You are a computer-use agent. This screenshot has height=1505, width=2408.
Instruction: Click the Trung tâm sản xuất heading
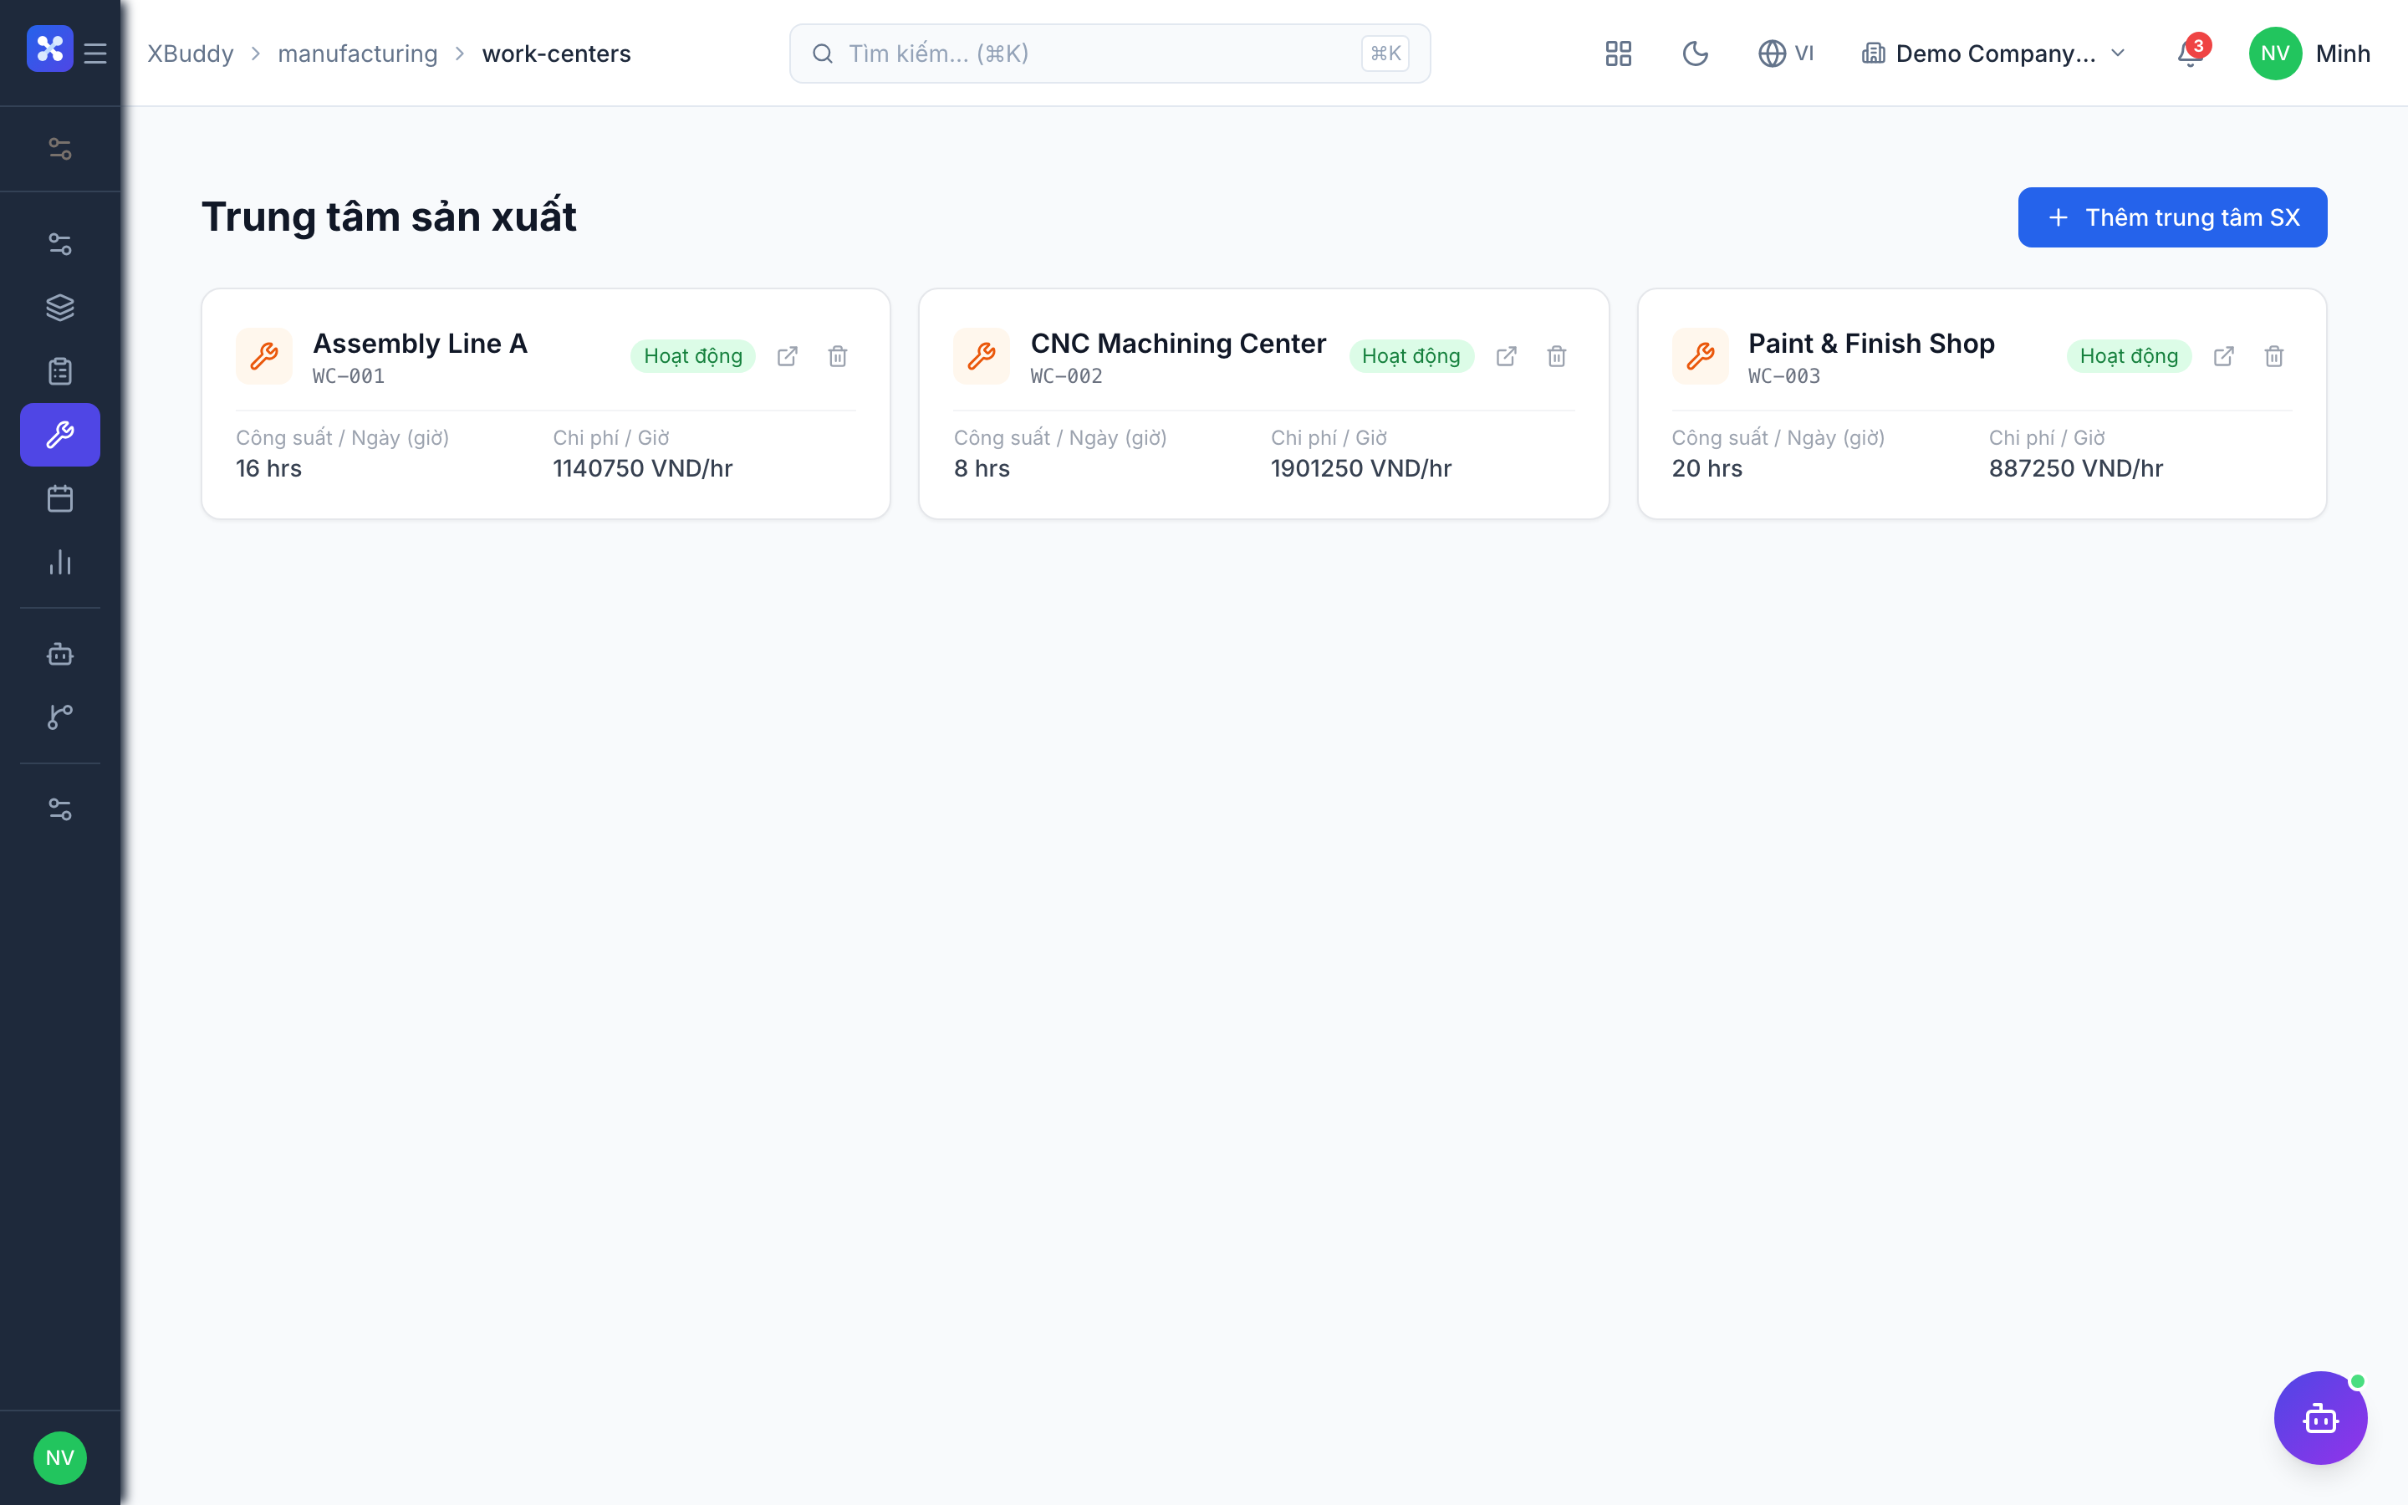point(389,217)
